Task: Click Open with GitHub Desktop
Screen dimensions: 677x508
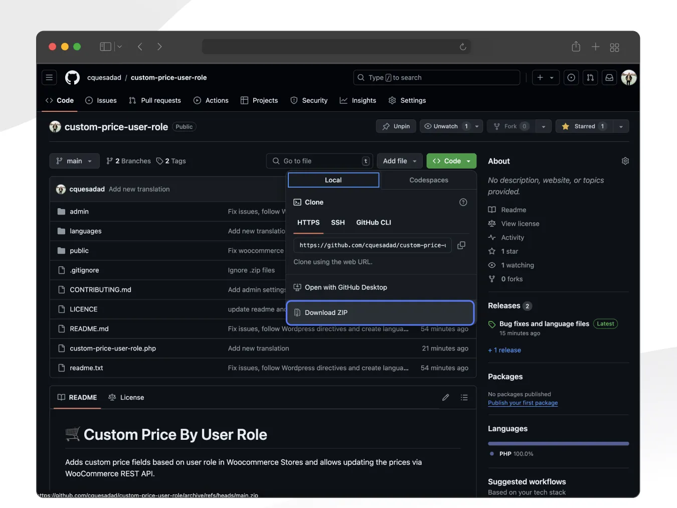Action: [346, 287]
